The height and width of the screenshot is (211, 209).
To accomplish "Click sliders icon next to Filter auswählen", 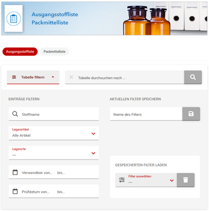I will tap(122, 180).
